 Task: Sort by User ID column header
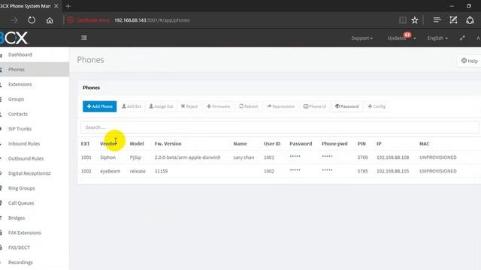pos(272,144)
